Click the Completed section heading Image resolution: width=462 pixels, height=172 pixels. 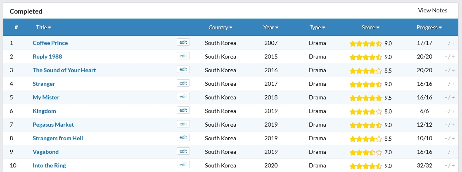click(26, 12)
